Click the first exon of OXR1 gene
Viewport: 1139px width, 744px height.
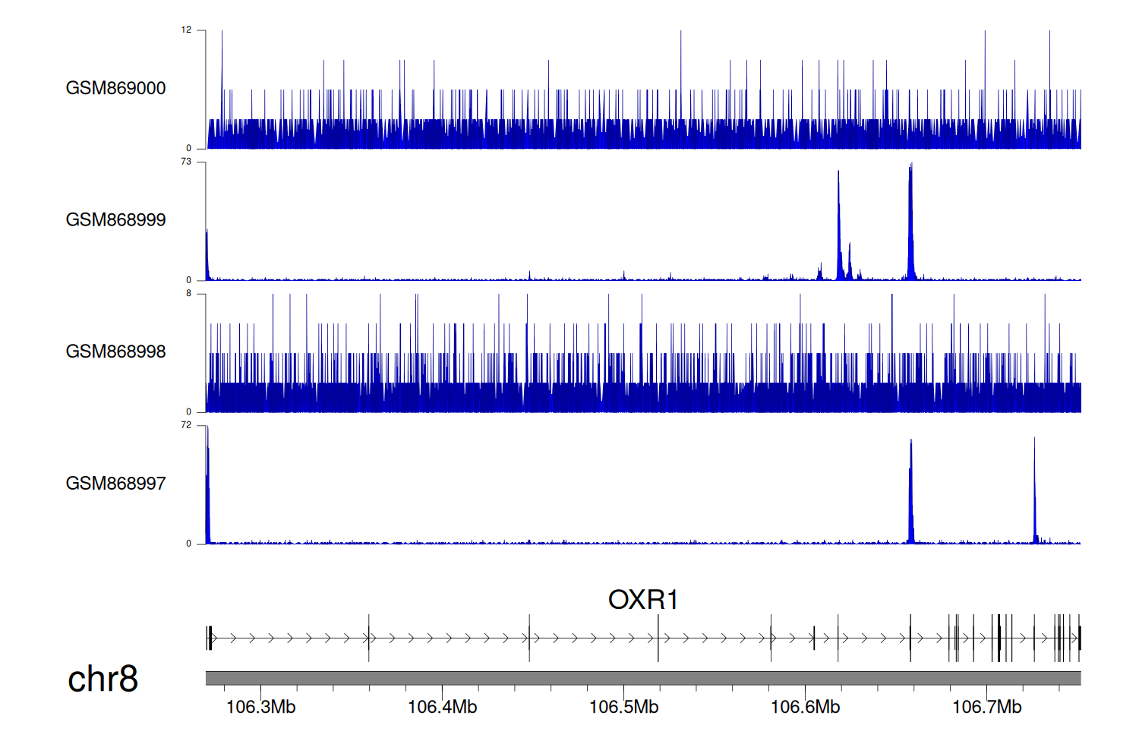pos(210,638)
